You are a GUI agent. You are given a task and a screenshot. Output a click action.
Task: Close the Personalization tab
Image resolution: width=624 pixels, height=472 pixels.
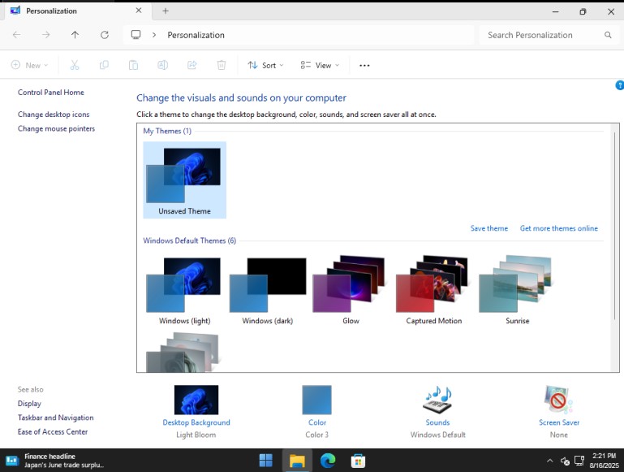(139, 11)
